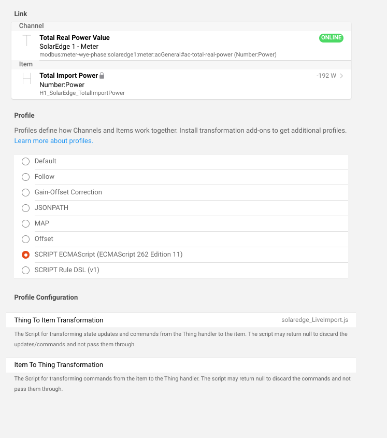Click the green ONLINE status badge
387x438 pixels.
[331, 38]
